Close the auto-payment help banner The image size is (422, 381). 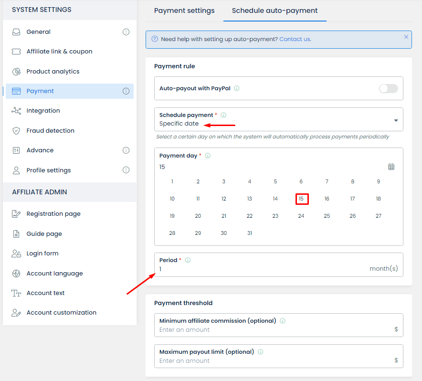(x=406, y=37)
